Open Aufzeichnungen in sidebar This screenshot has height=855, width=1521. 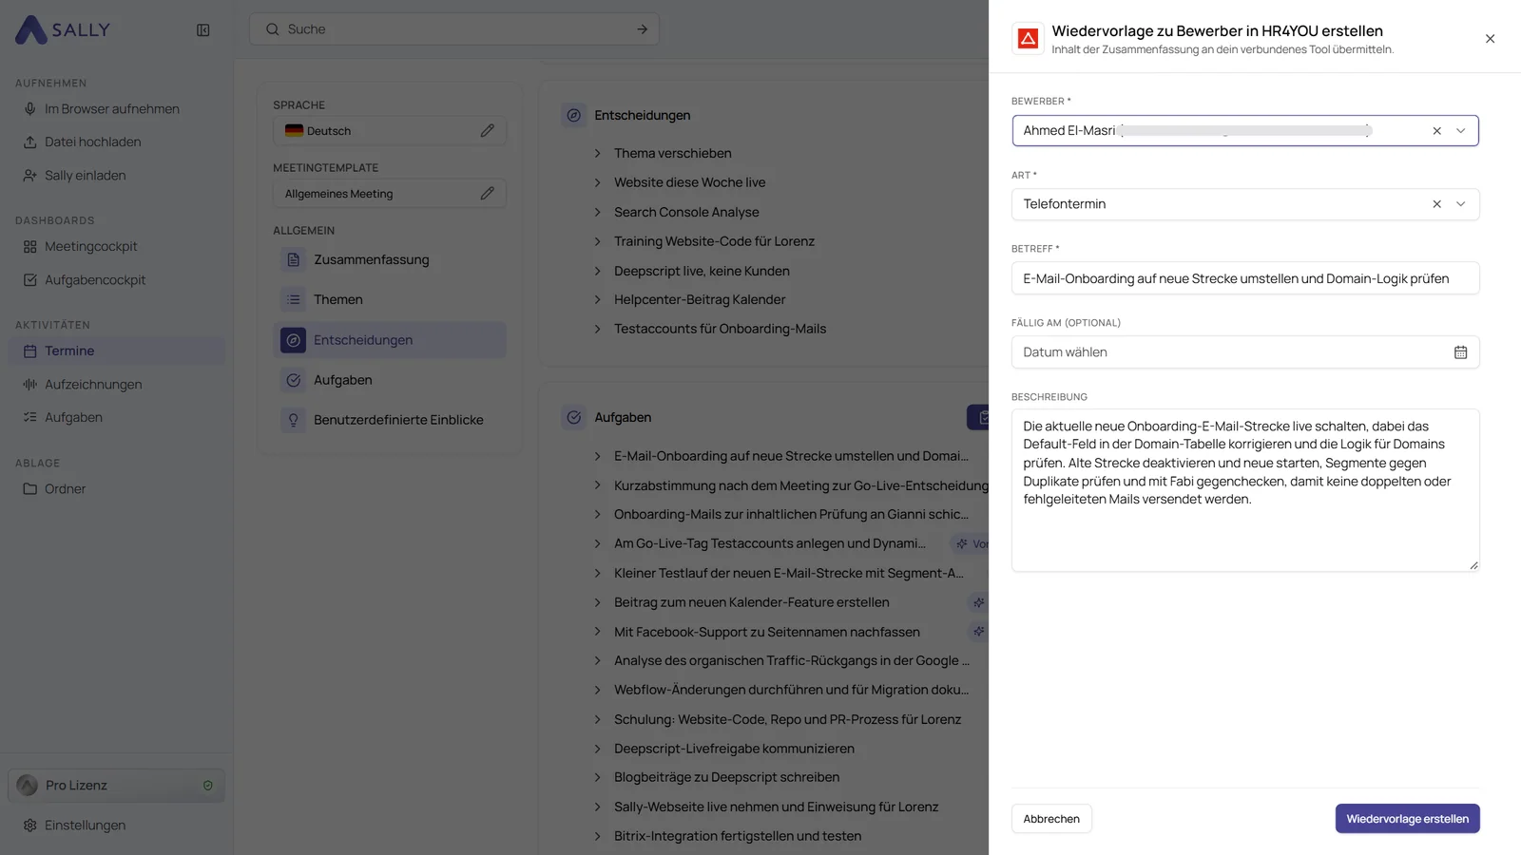93,385
